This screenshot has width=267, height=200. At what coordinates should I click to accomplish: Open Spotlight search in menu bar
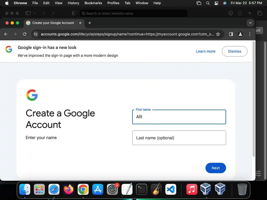pos(208,3)
